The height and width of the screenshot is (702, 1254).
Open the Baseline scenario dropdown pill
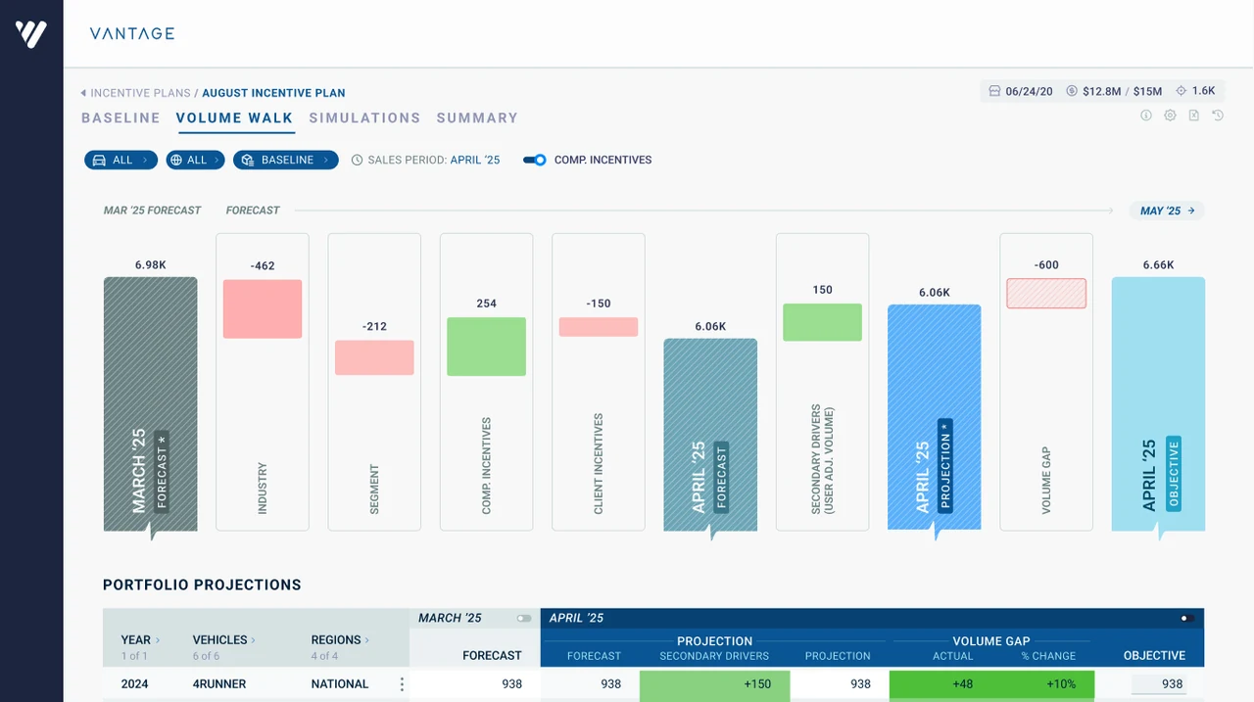(x=286, y=160)
